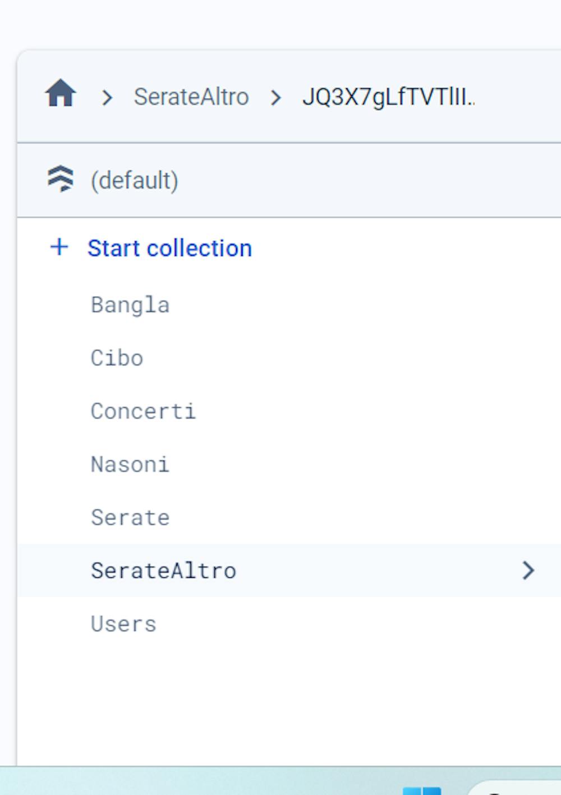Click the Firestore database icon beside (default)
The image size is (561, 795).
(60, 179)
